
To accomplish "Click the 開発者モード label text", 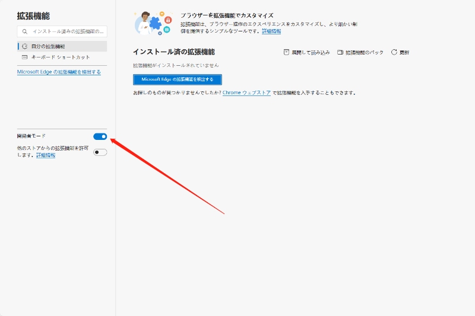I will click(x=31, y=136).
